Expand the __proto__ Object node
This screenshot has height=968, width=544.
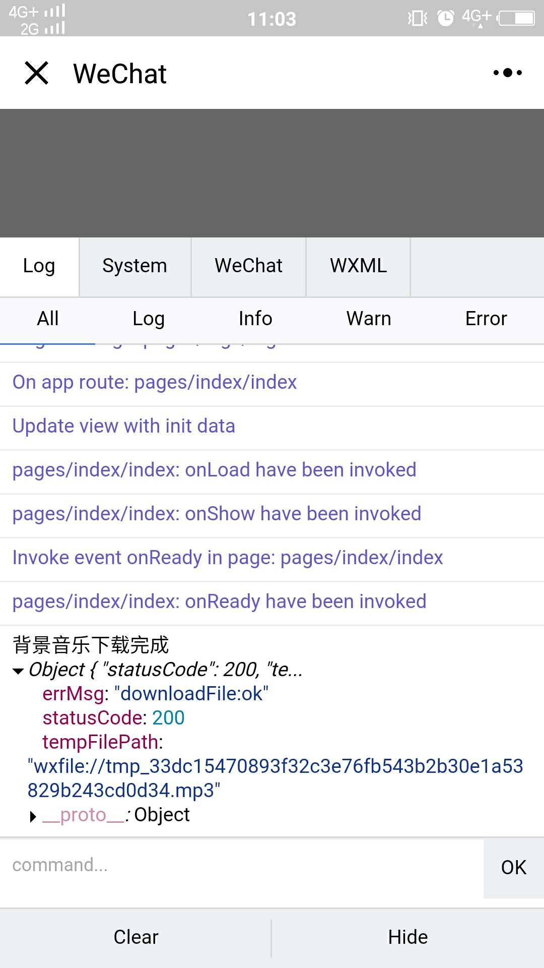point(33,816)
